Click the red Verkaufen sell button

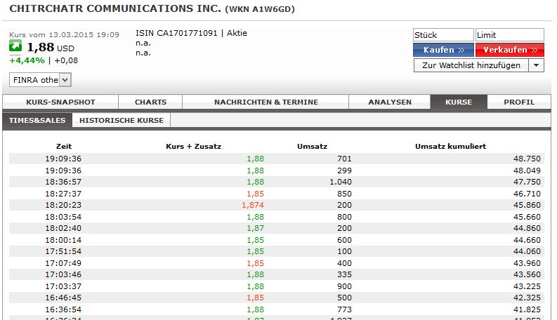pyautogui.click(x=509, y=50)
